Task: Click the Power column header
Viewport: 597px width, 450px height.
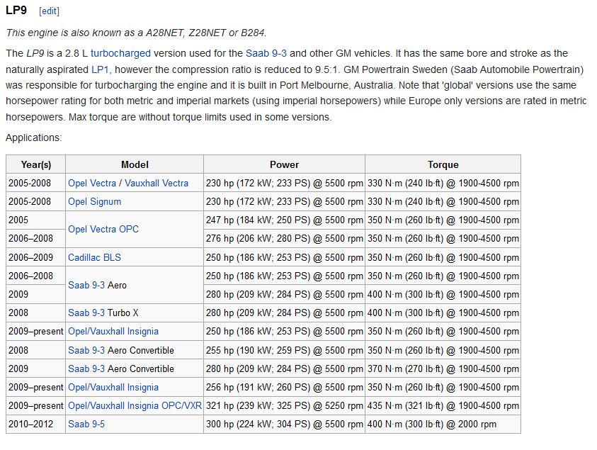Action: (x=285, y=164)
